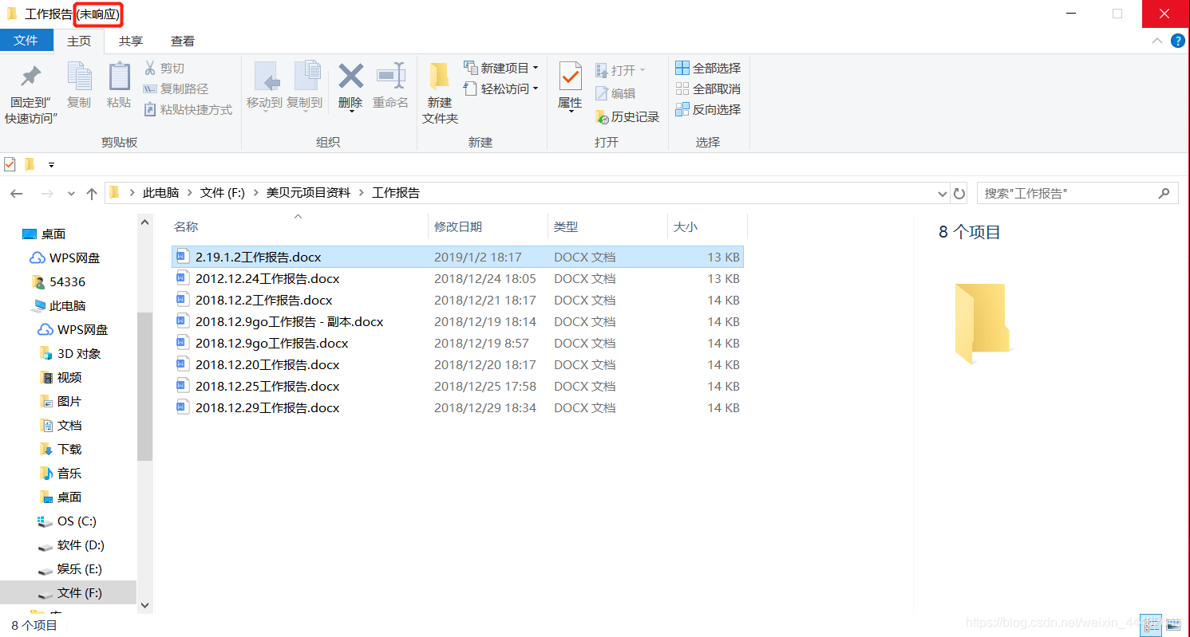1190x637 pixels.
Task: Select file 2018.12.9go工作报告 - 副本.docx
Action: [457, 321]
